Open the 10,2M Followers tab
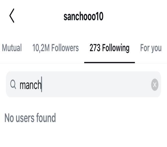Image resolution: width=167 pixels, height=147 pixels. pos(55,48)
